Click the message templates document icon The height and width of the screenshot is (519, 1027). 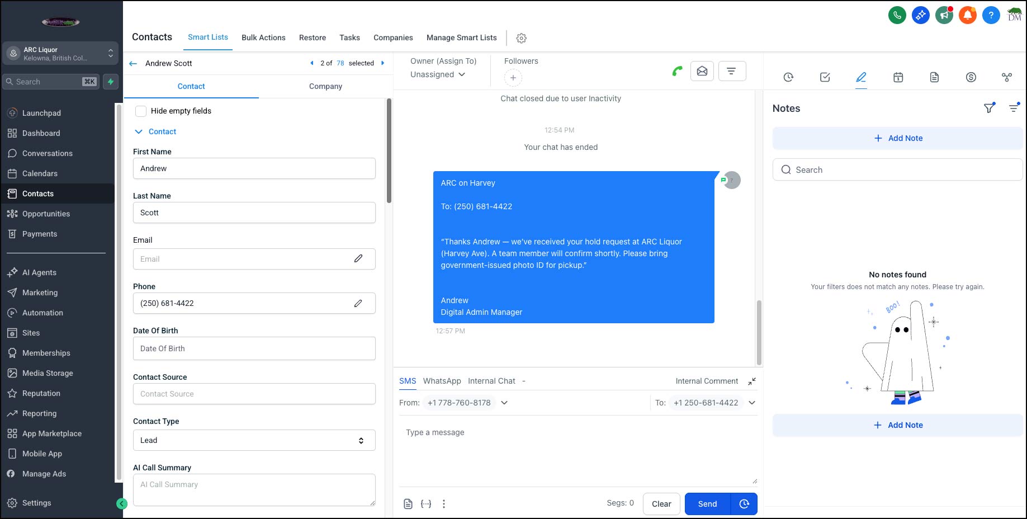tap(408, 504)
